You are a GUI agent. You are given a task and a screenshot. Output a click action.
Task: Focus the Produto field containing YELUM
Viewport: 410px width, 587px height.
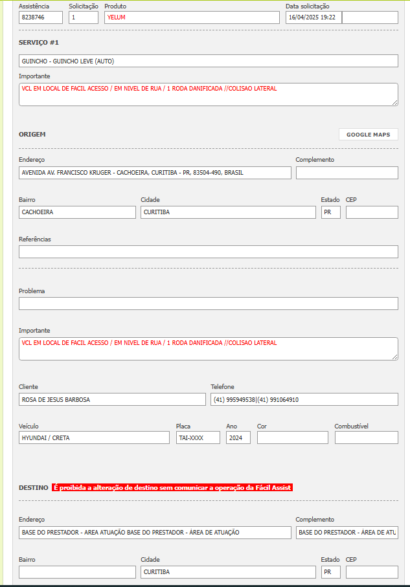click(192, 17)
